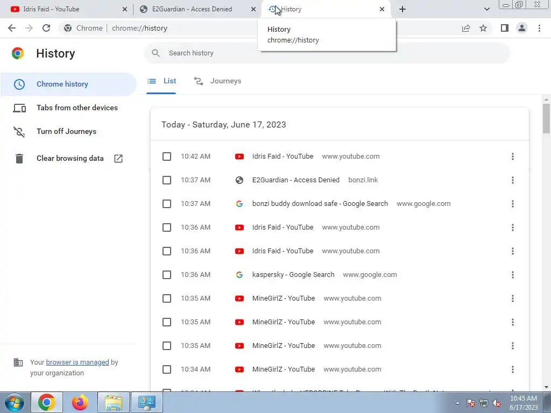Viewport: 551px width, 413px height.
Task: Close the History tab
Action: tap(382, 9)
